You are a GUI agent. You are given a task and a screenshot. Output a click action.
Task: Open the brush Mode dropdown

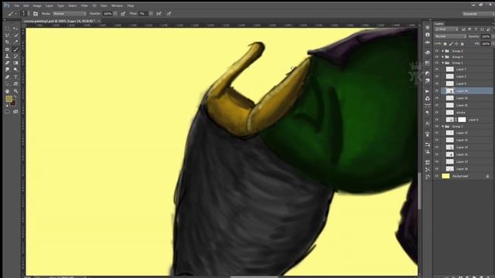coord(69,14)
